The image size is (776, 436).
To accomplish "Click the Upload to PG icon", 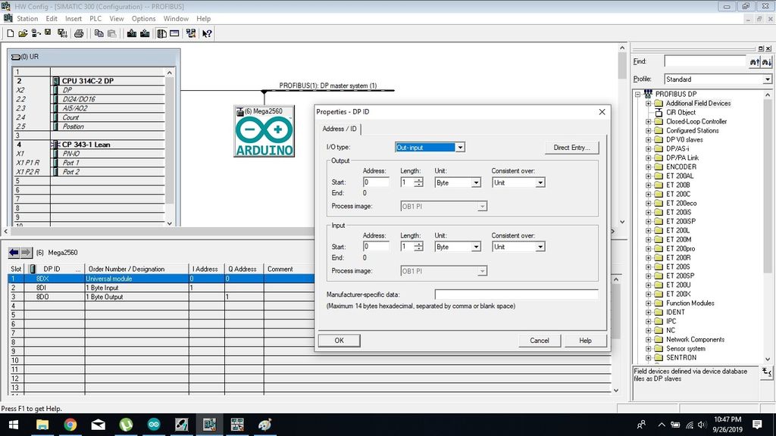I will pyautogui.click(x=145, y=33).
